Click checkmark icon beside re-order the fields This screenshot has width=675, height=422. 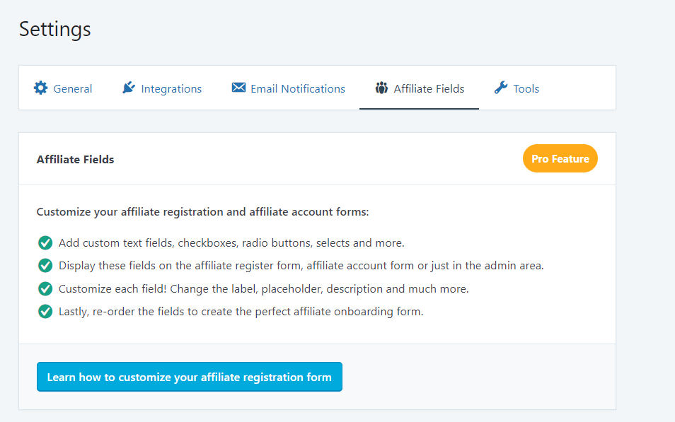[45, 311]
